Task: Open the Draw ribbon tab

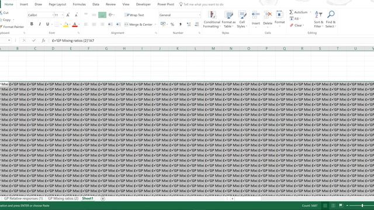Action: [38, 4]
